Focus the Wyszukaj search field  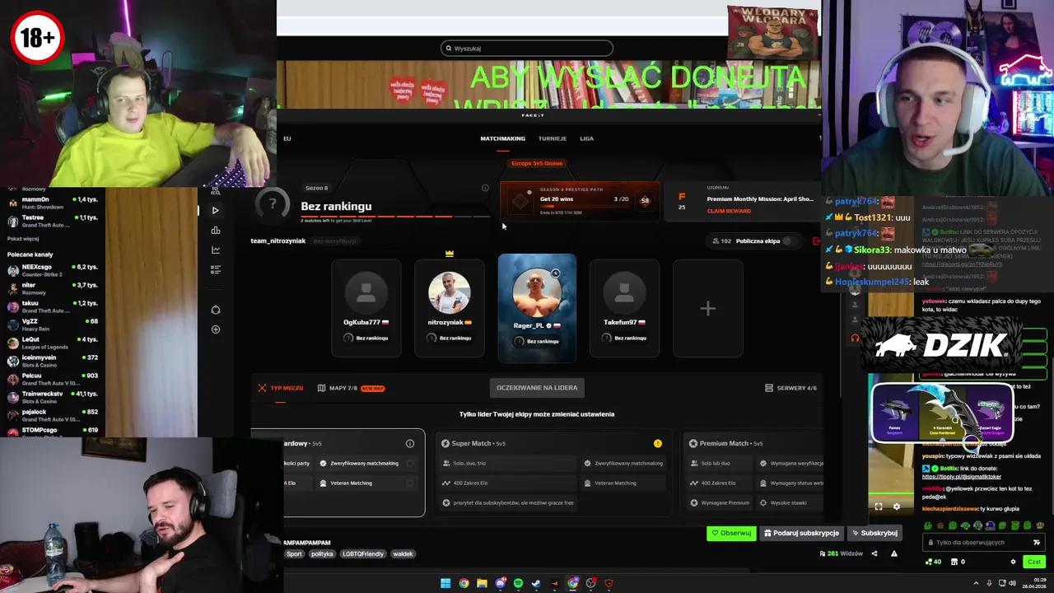527,48
